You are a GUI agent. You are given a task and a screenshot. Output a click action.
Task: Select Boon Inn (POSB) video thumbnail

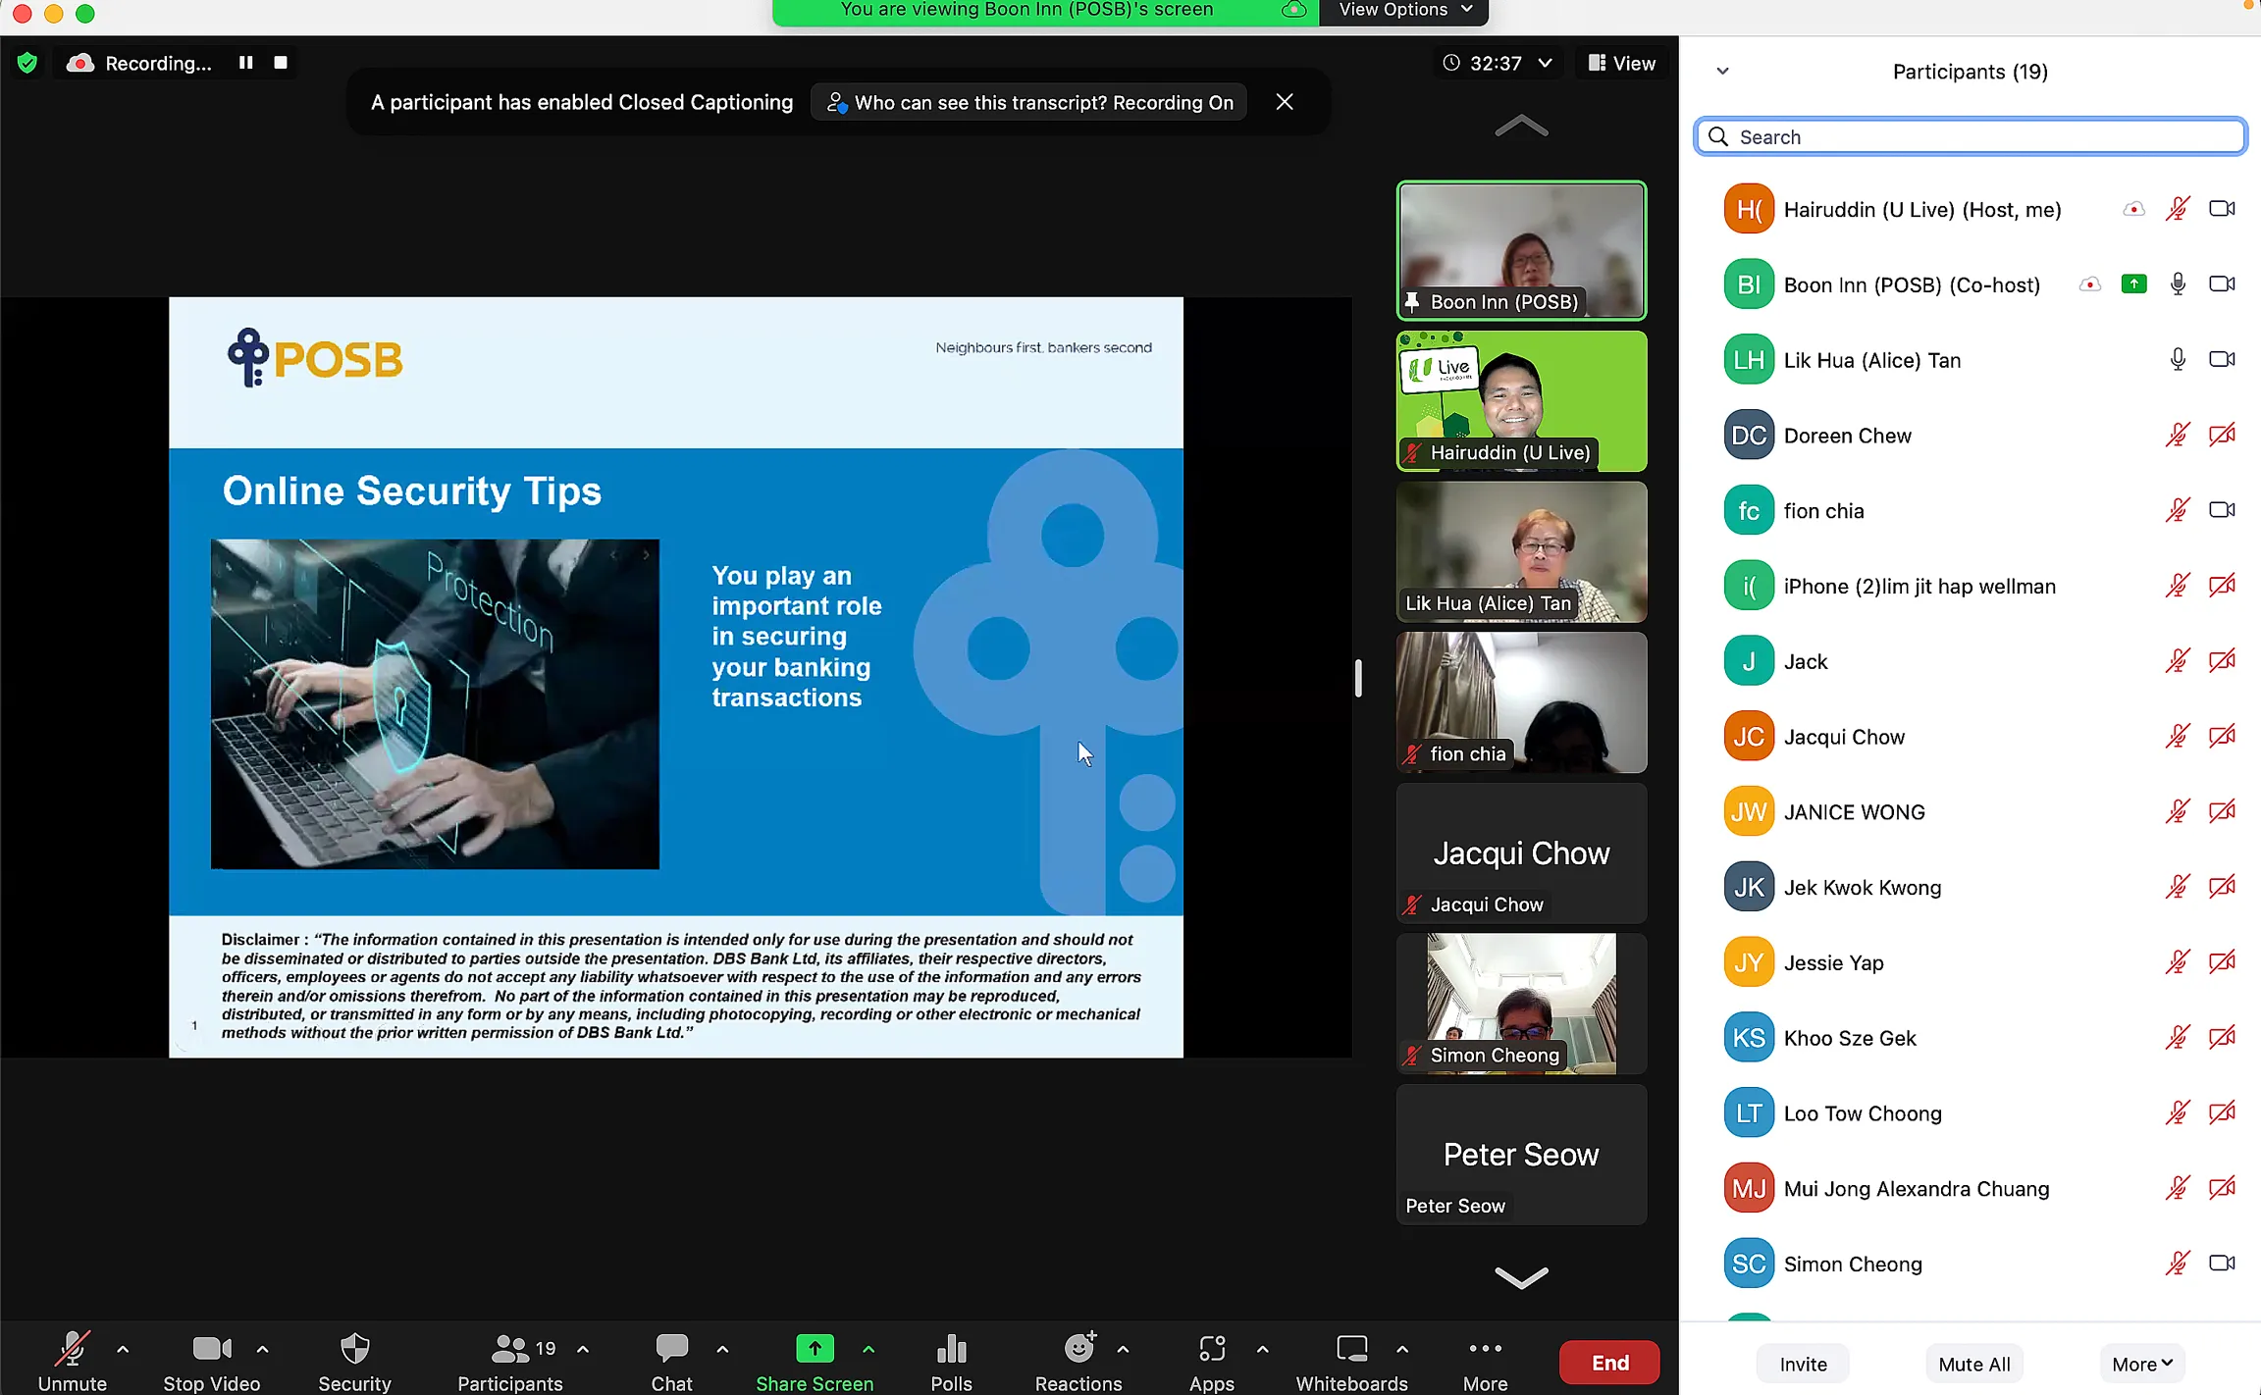(x=1521, y=250)
